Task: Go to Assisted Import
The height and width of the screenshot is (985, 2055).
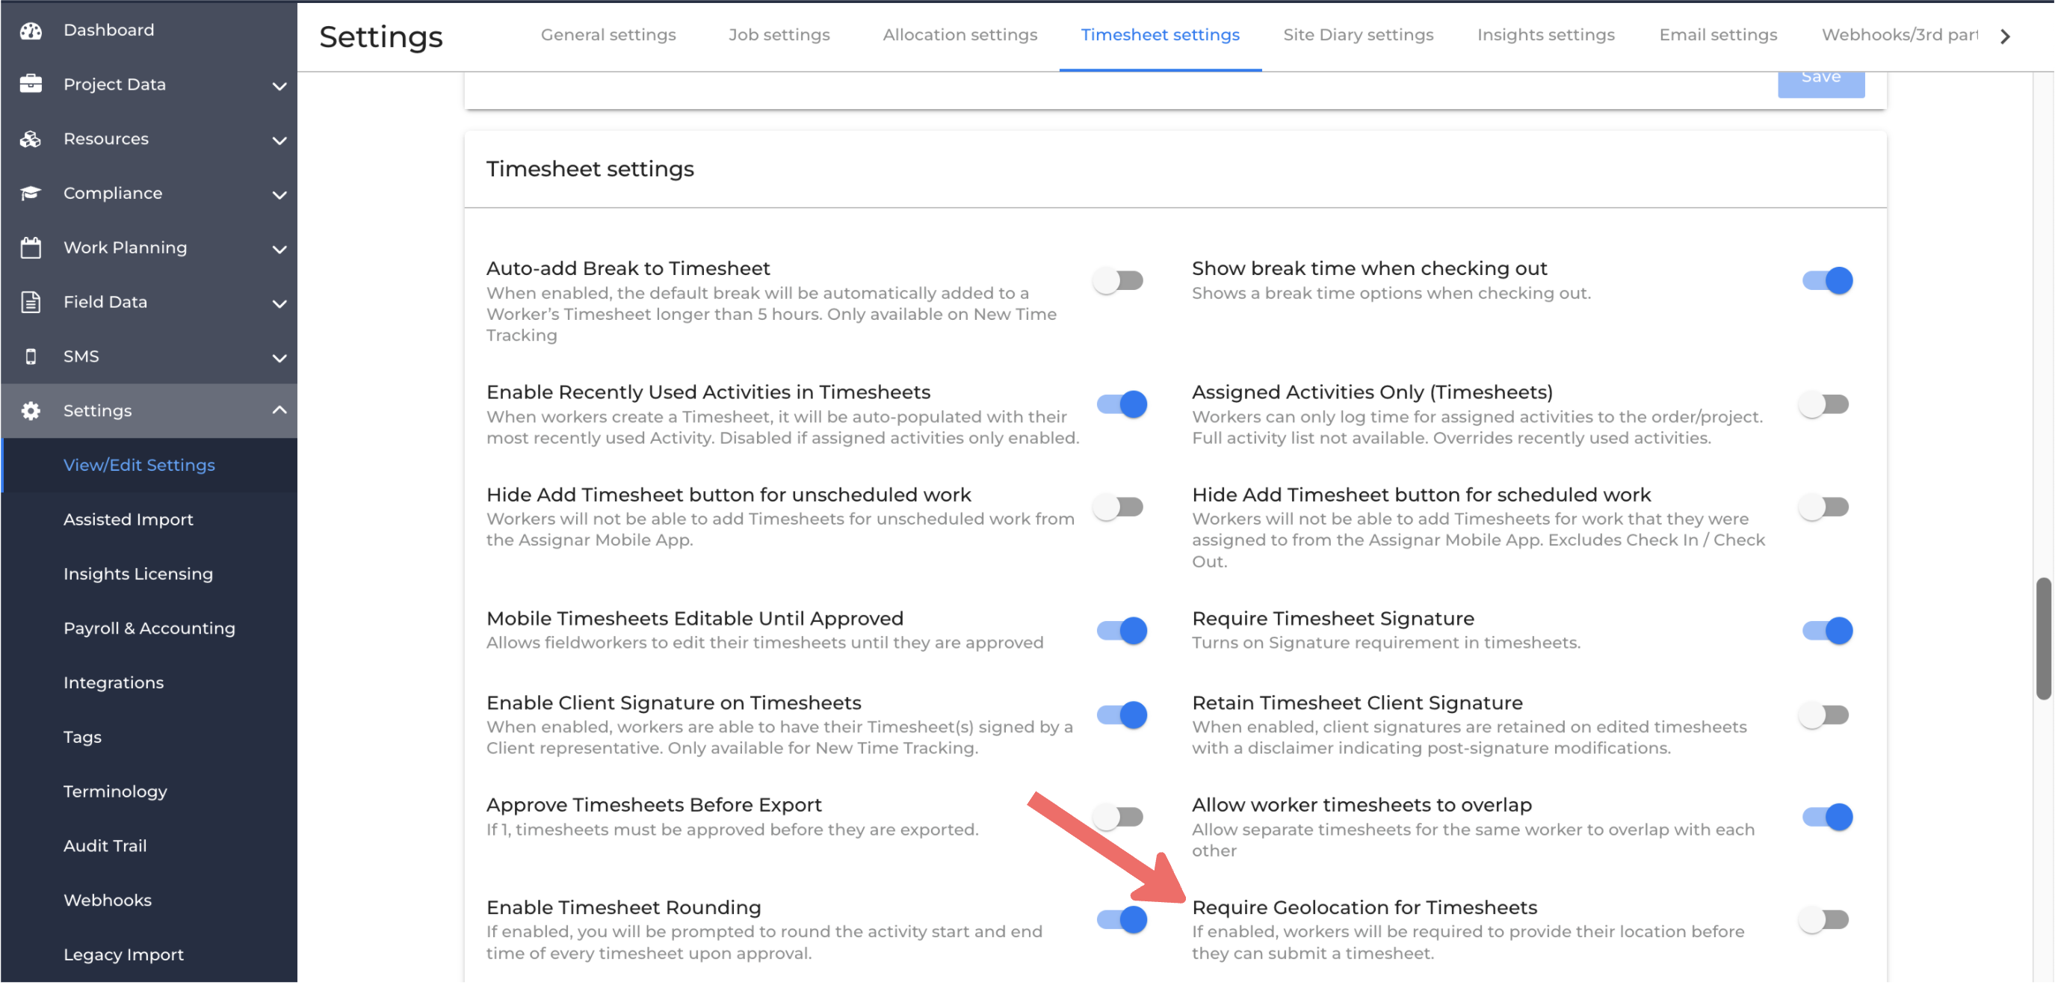Action: tap(129, 520)
